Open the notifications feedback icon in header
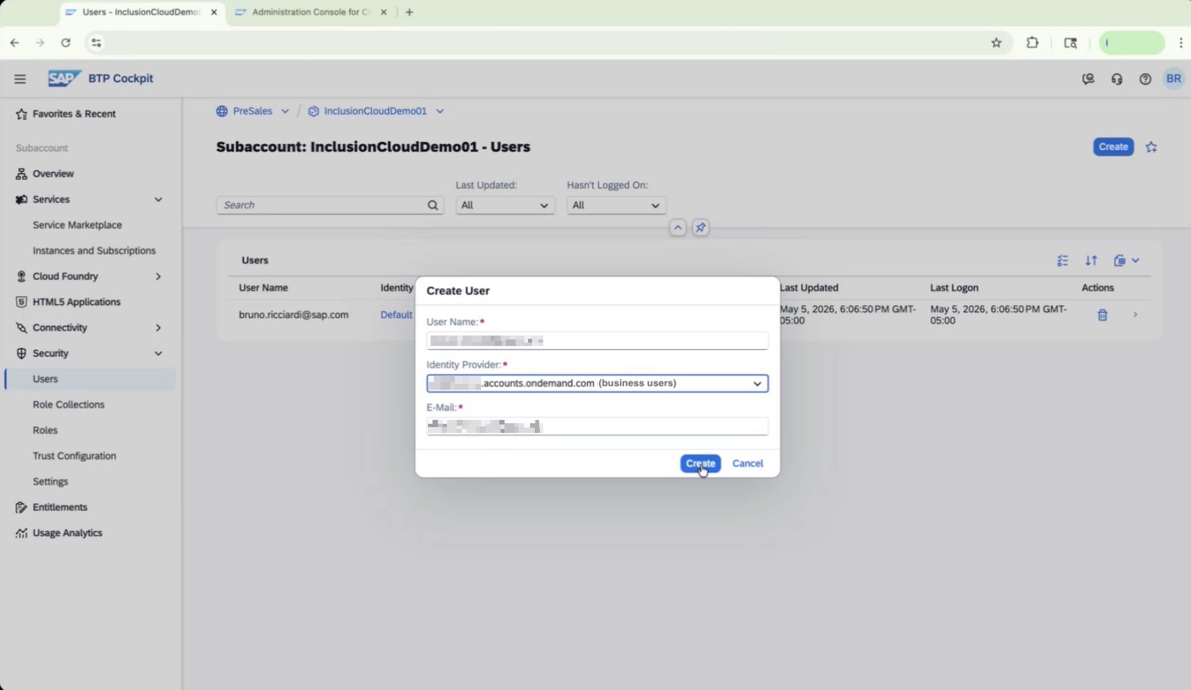The image size is (1191, 690). click(1088, 79)
